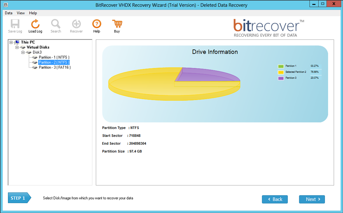Collapse the This PC tree node
The width and height of the screenshot is (343, 213).
[x=11, y=42]
